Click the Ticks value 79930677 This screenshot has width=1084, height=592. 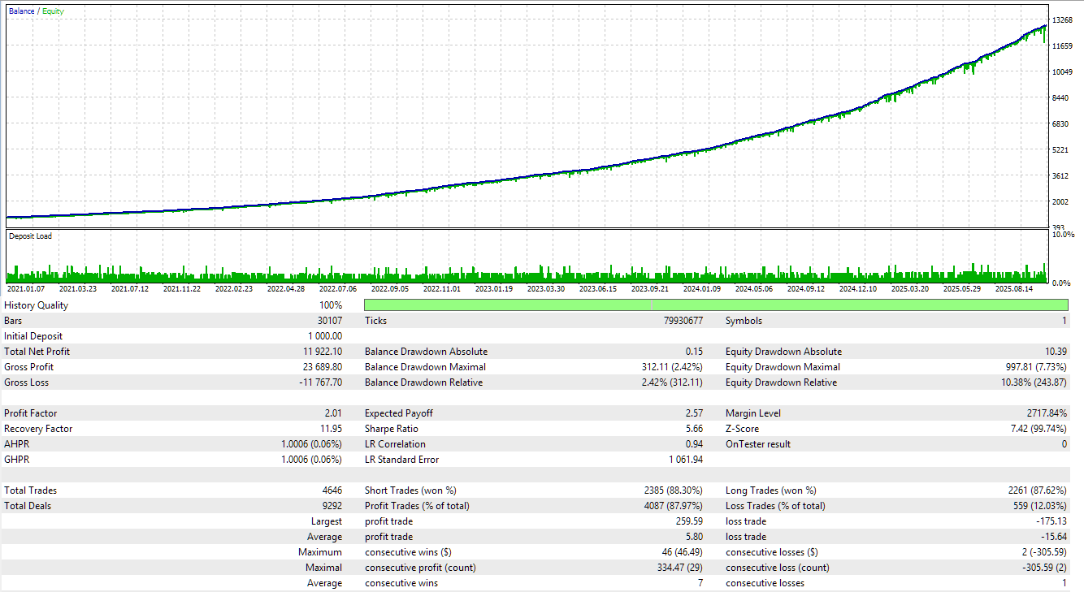coord(683,321)
